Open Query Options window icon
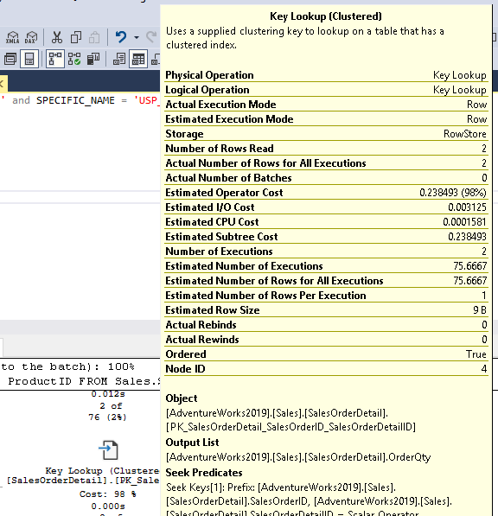The image size is (498, 516). (x=10, y=60)
